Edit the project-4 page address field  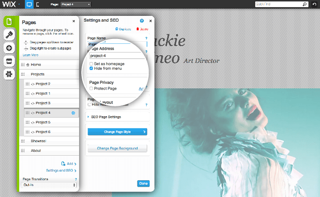coord(117,56)
